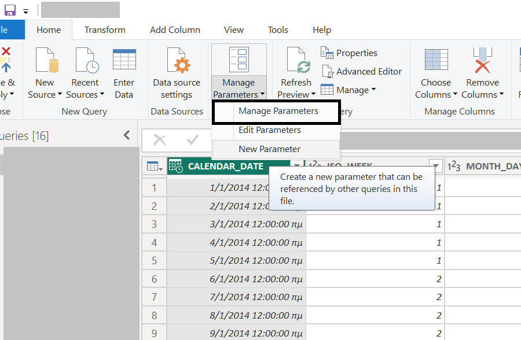This screenshot has height=340, width=521.
Task: Open the Add Column tab
Action: 175,30
